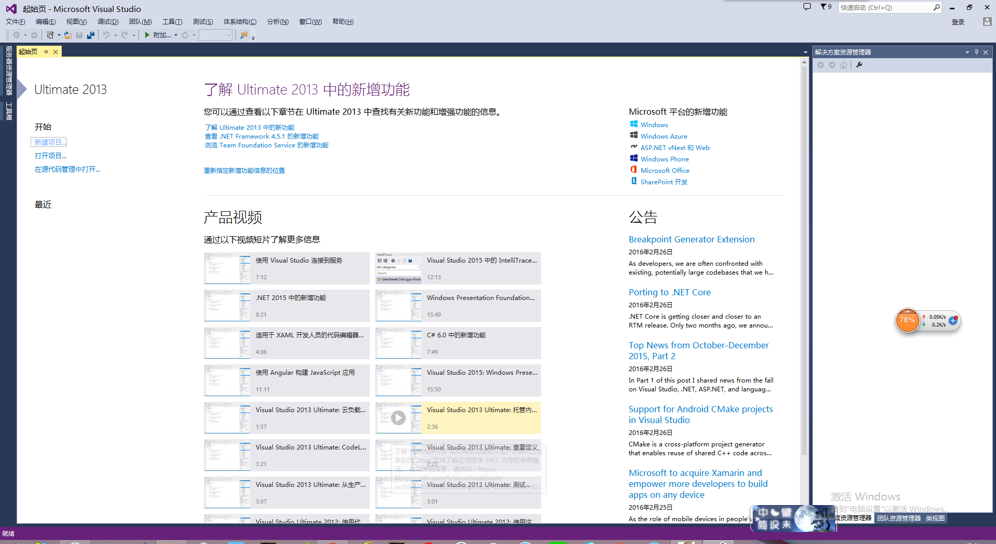Open the 工具(T) menu
This screenshot has width=996, height=544.
click(x=172, y=22)
